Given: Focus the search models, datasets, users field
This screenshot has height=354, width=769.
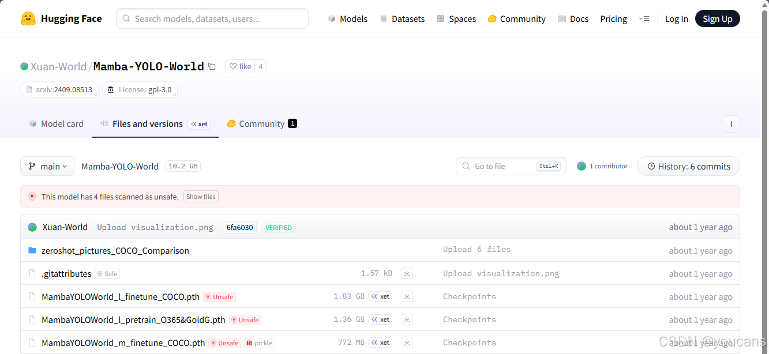Looking at the screenshot, I should point(212,18).
